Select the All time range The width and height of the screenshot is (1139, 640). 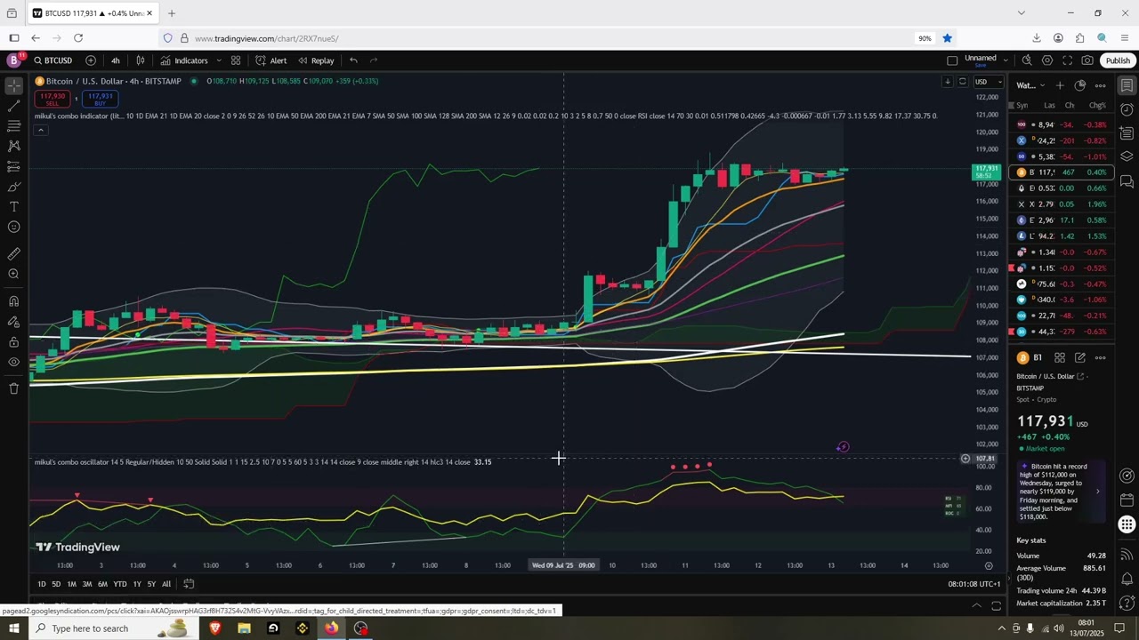[x=166, y=584]
